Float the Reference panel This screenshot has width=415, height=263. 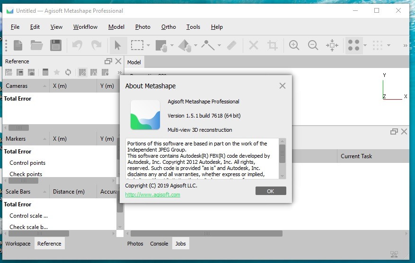click(x=108, y=61)
